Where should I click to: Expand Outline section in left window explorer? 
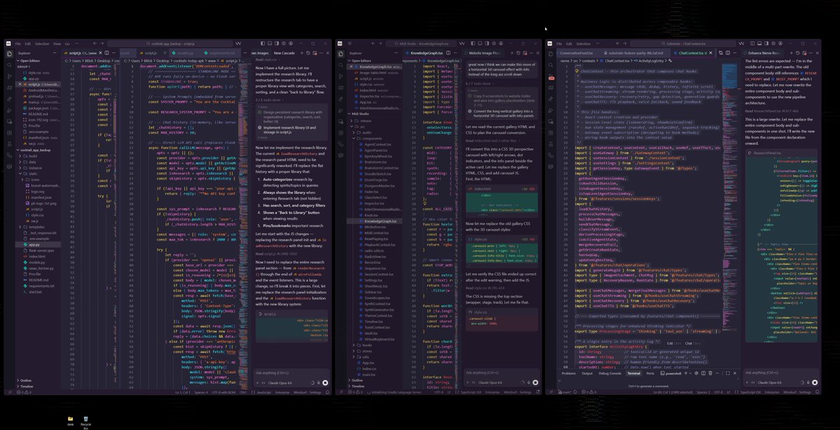[38, 380]
